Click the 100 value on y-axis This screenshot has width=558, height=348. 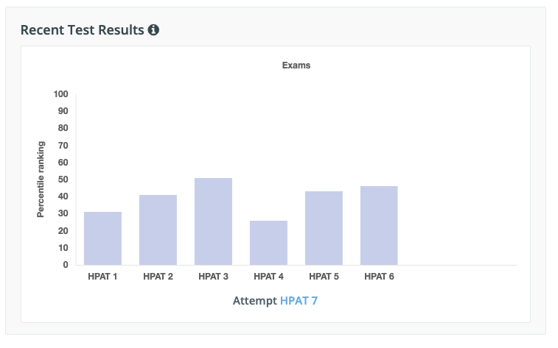(x=60, y=94)
